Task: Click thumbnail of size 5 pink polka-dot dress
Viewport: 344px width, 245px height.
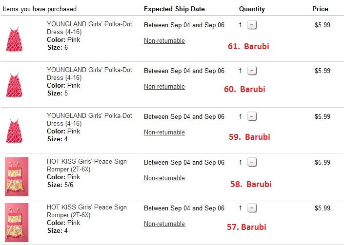Action: 15,85
